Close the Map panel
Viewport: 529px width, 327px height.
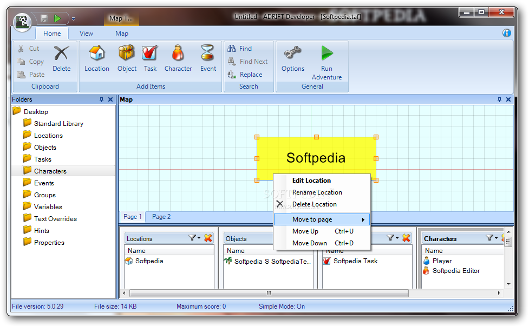click(508, 99)
